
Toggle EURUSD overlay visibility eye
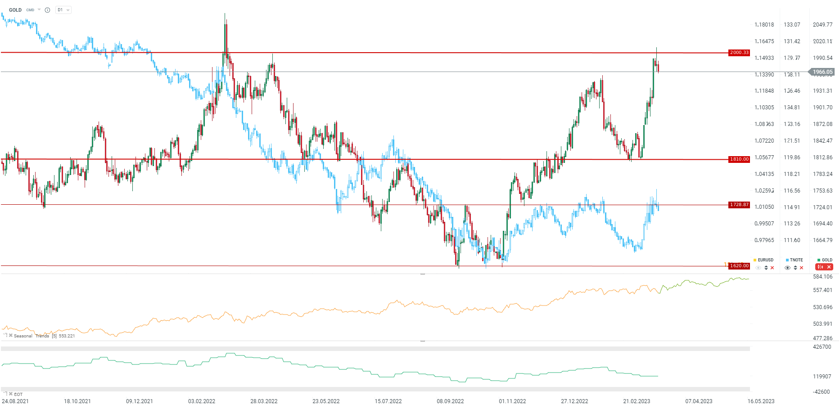[759, 268]
